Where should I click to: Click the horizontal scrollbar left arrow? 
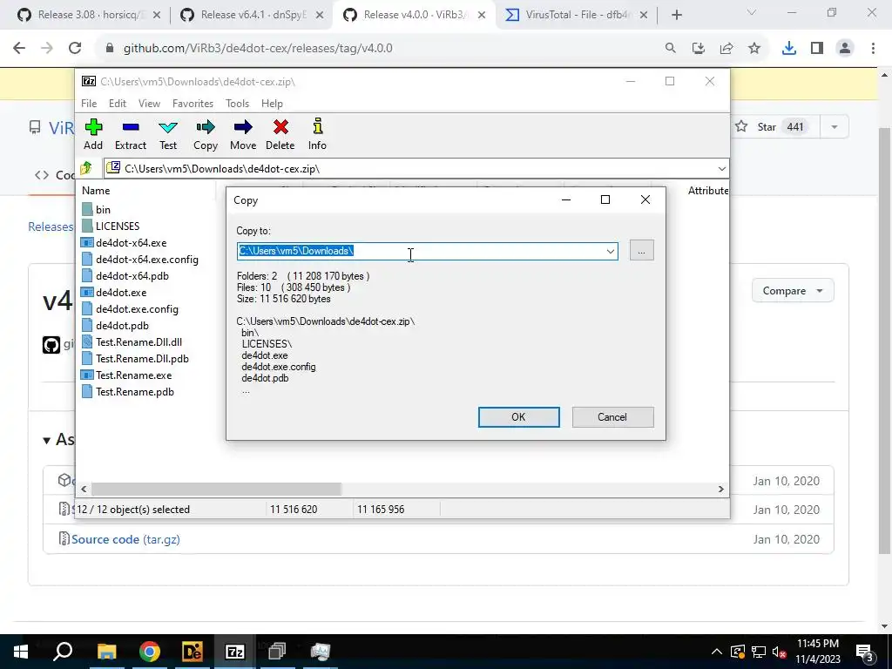pos(84,490)
